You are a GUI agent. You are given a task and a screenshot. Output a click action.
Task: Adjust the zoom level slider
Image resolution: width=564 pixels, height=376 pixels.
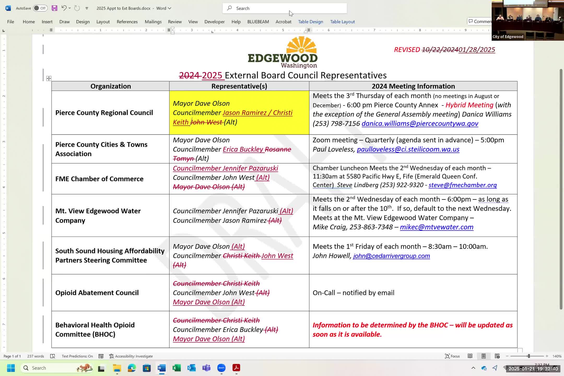(528, 356)
